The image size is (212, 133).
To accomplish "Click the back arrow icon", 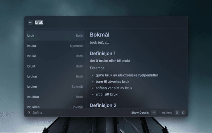I will click(30, 22).
